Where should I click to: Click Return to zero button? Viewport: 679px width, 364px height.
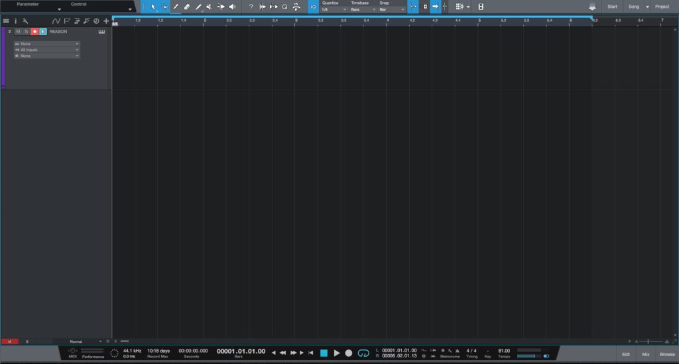(x=310, y=353)
